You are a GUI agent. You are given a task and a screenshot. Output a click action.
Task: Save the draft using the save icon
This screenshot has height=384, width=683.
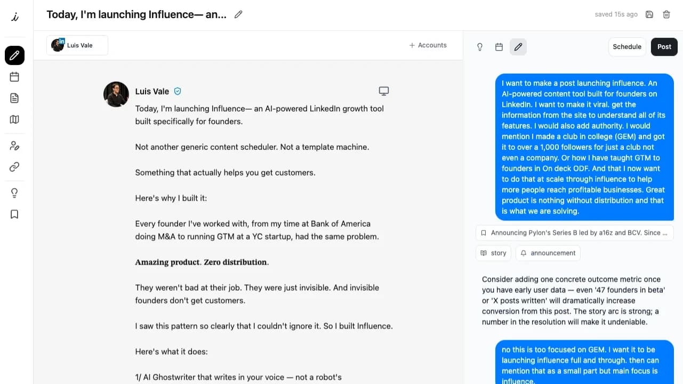point(649,14)
